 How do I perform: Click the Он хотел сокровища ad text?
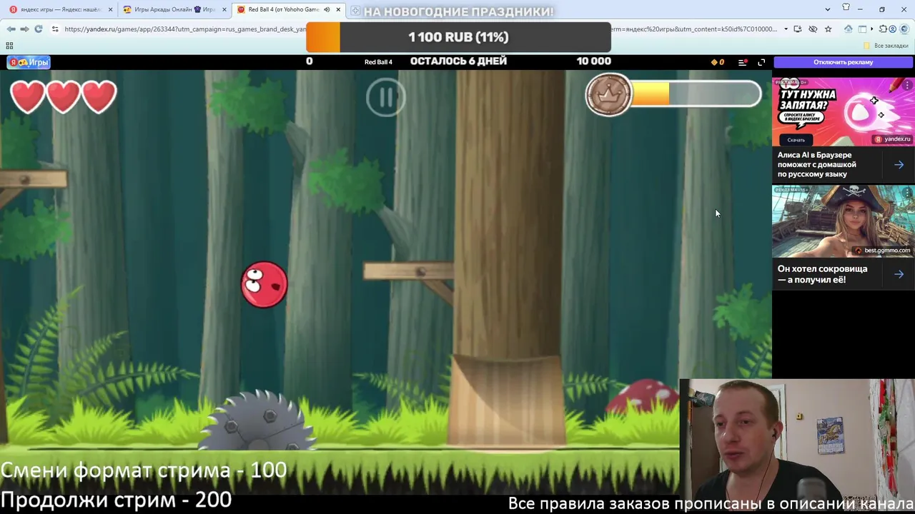tap(822, 274)
